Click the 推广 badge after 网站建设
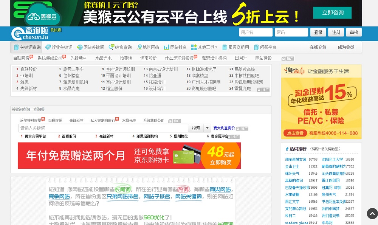This screenshot has width=378, height=225. pyautogui.click(x=288, y=59)
